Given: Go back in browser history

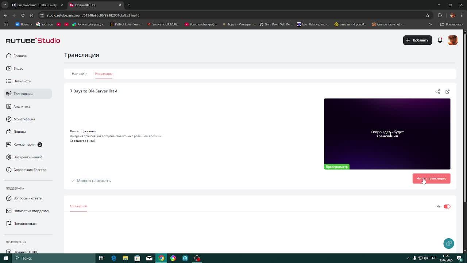Looking at the screenshot, I should (x=5, y=15).
